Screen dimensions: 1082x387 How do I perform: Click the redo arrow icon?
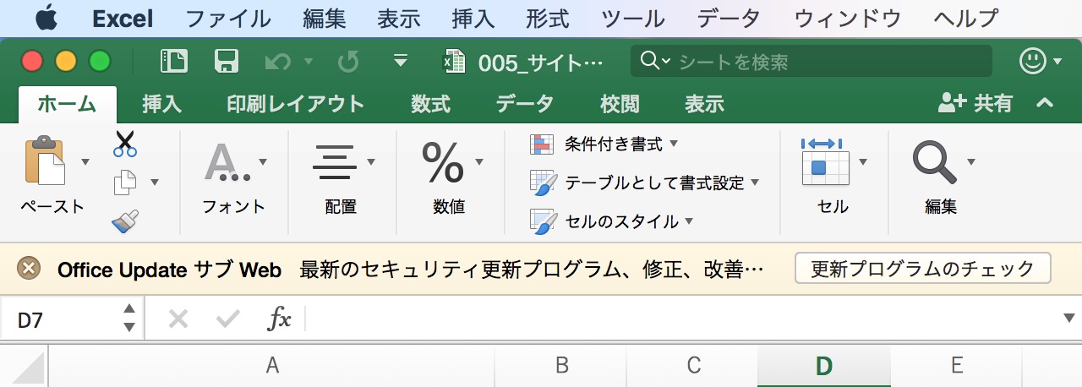pyautogui.click(x=349, y=61)
